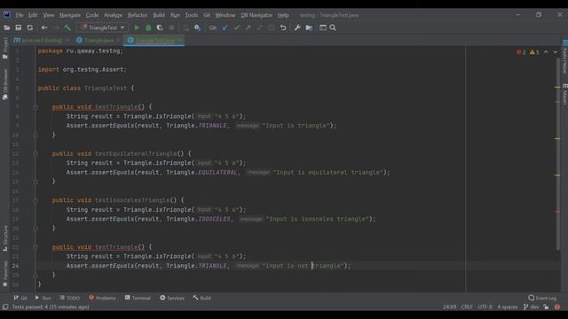Open the Build menu
This screenshot has width=568, height=319.
[x=159, y=15]
